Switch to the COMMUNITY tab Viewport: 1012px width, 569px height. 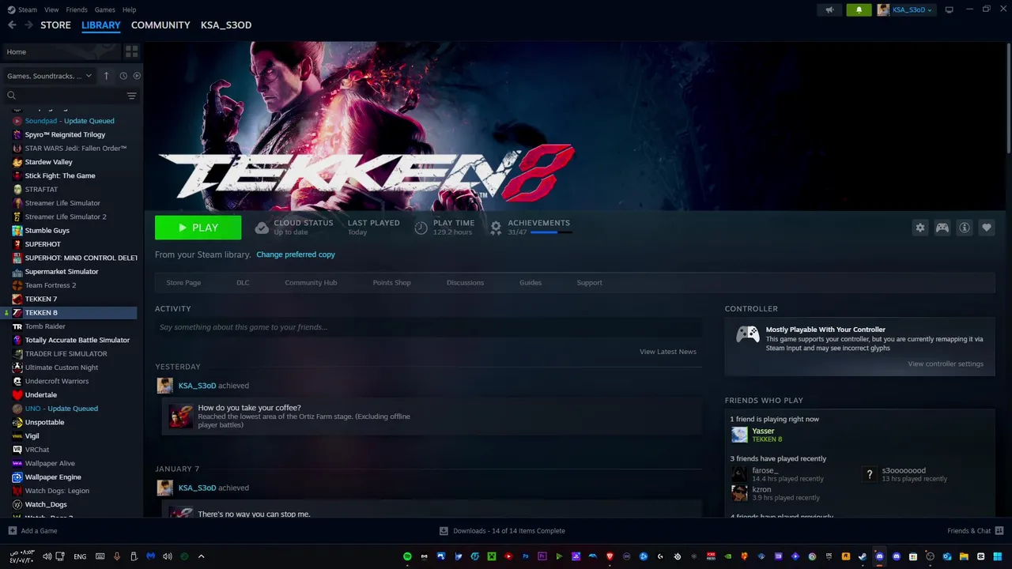(160, 25)
